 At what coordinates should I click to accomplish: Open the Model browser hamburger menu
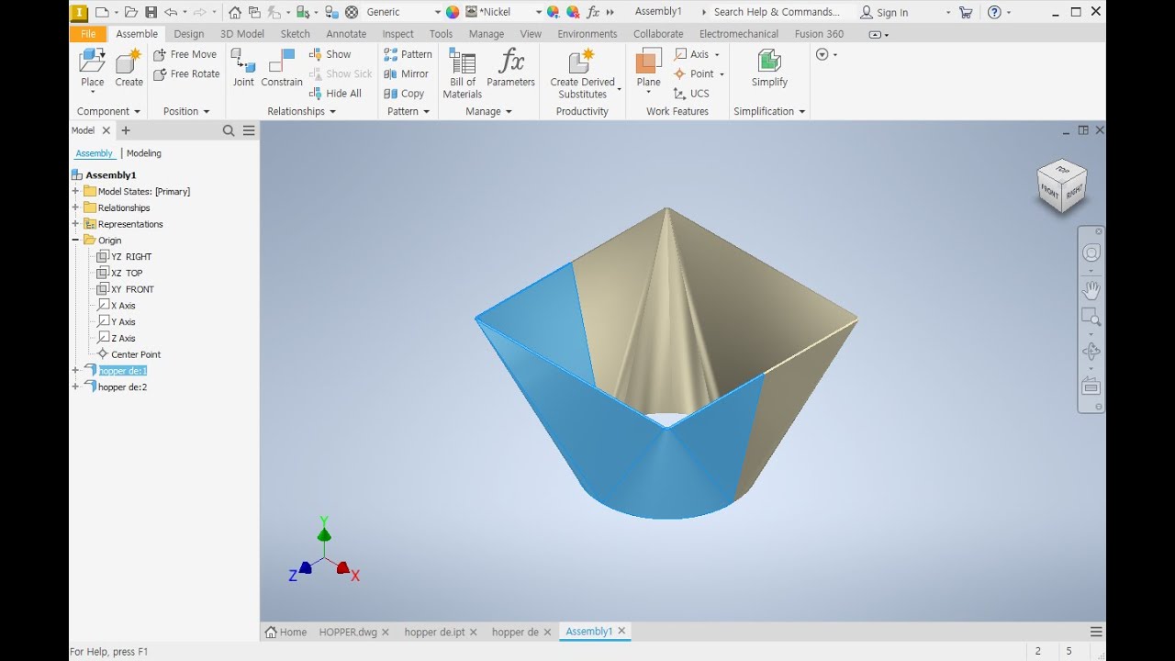pos(249,130)
